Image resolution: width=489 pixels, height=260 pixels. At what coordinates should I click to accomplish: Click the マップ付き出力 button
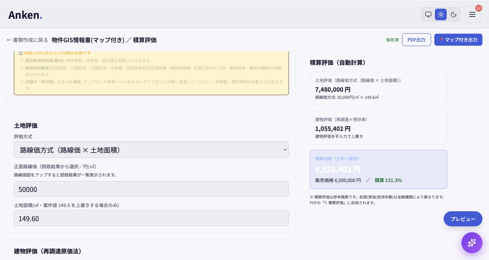click(x=458, y=40)
